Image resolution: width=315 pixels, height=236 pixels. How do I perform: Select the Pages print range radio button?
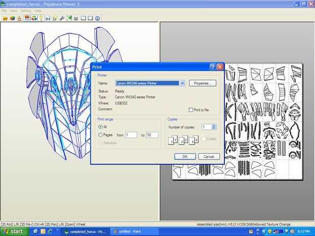[101, 135]
